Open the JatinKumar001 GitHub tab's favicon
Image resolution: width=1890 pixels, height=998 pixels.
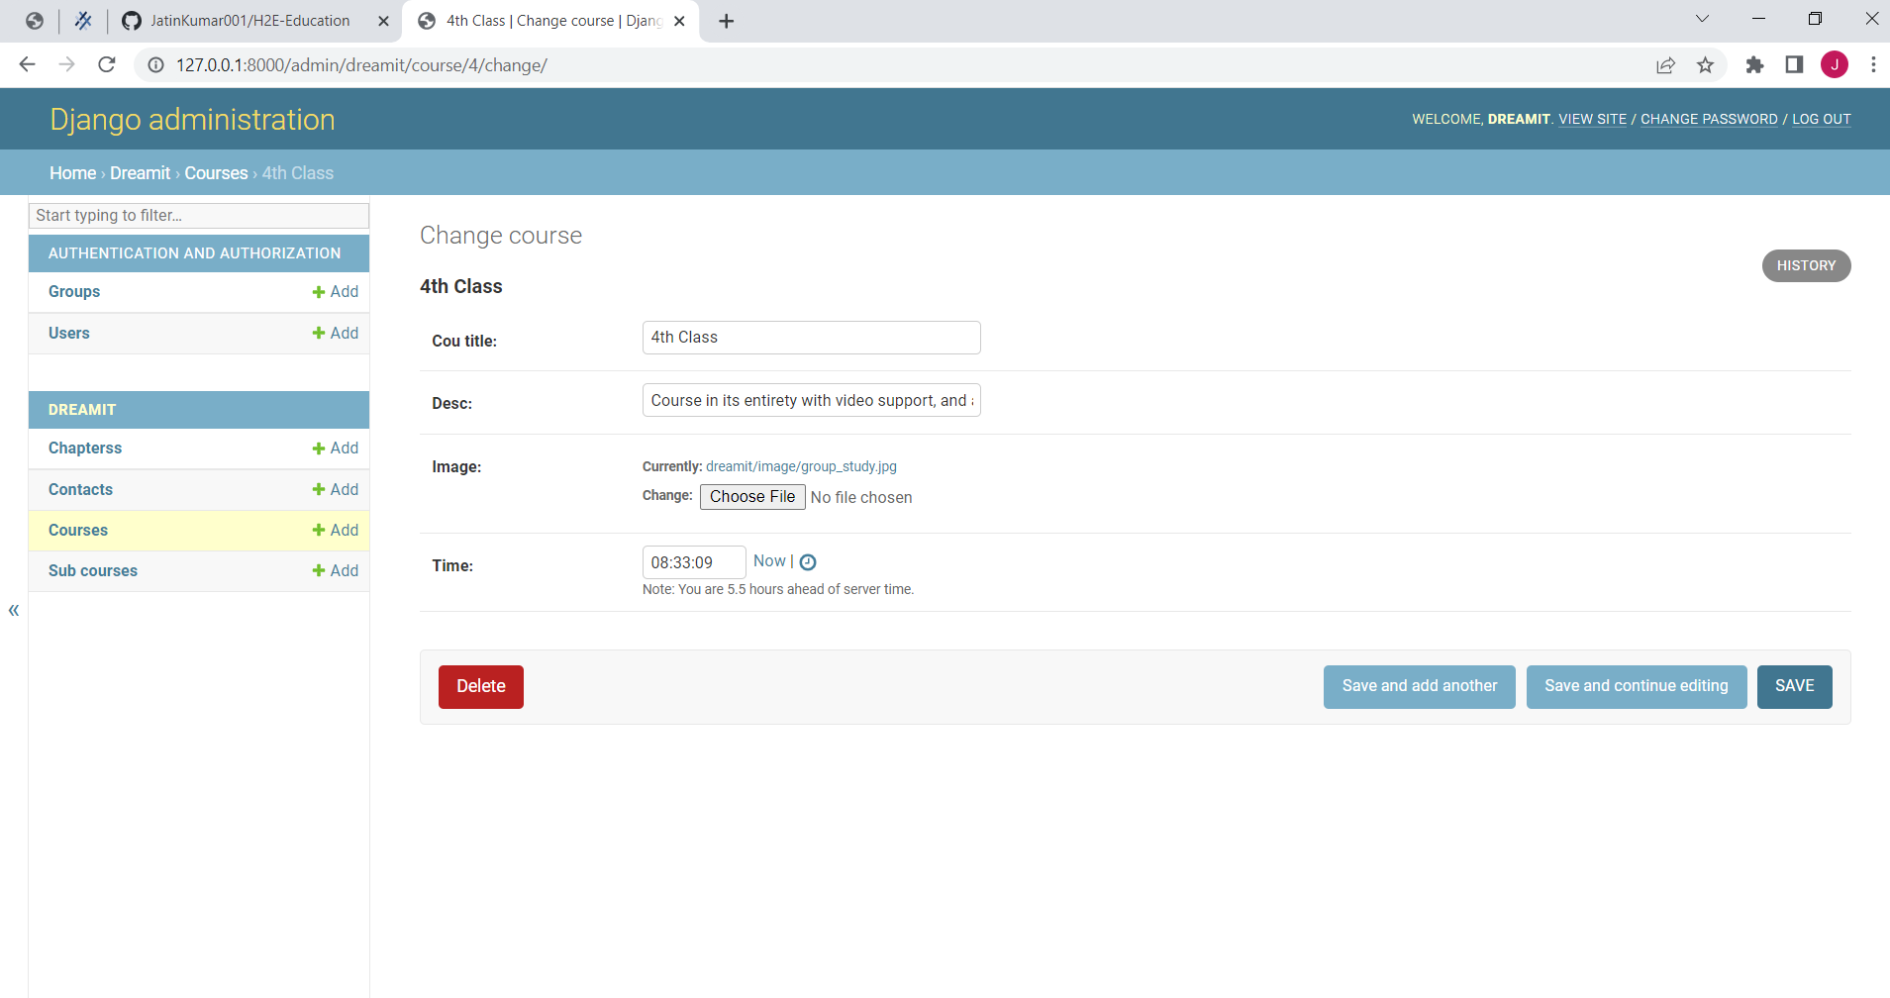pyautogui.click(x=130, y=20)
